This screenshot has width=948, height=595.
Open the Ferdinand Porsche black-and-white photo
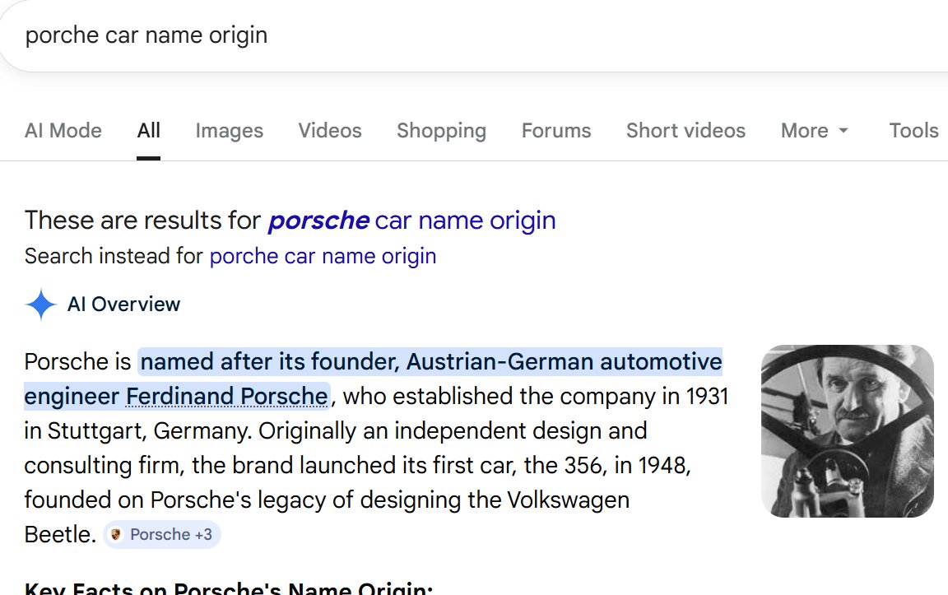[847, 431]
